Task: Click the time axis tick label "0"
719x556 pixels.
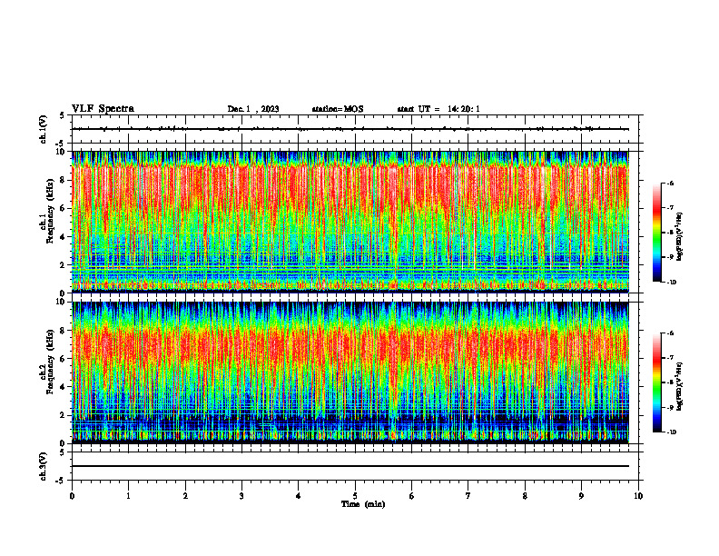Action: click(x=72, y=496)
